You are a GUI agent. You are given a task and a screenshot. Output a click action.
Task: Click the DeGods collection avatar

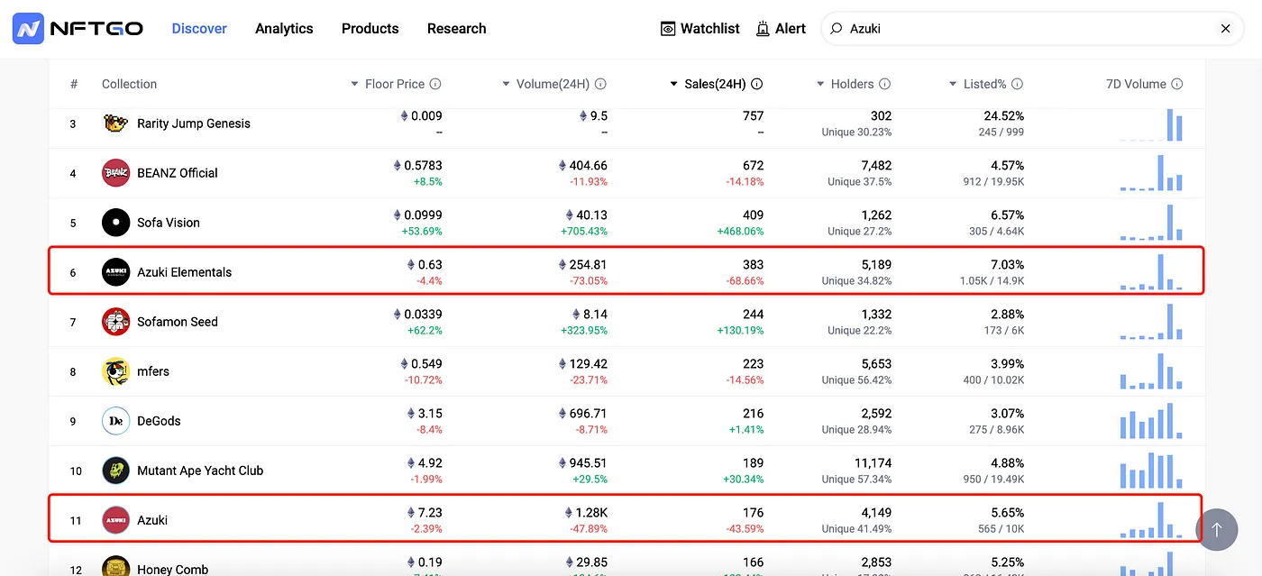pos(116,421)
